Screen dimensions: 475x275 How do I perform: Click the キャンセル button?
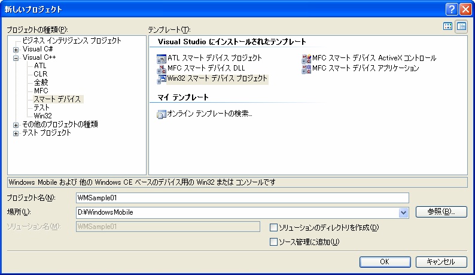(441, 262)
